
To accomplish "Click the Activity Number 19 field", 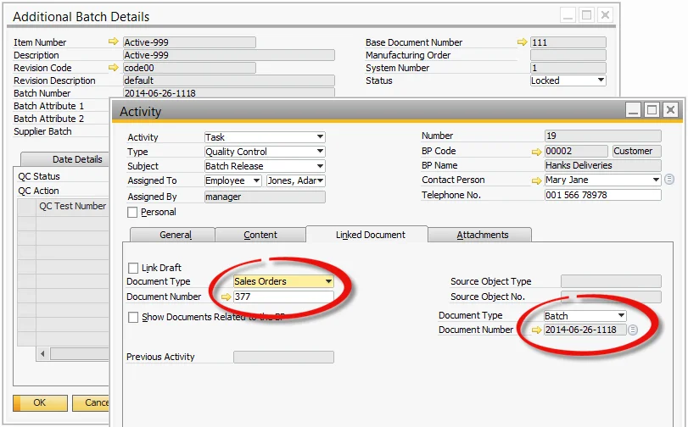I will coord(602,136).
